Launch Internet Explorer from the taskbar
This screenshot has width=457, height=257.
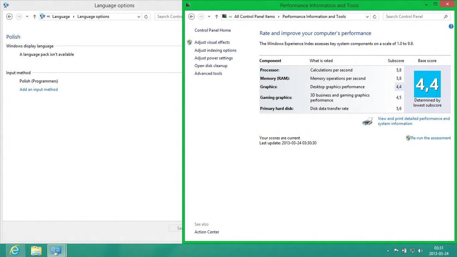[x=15, y=250]
